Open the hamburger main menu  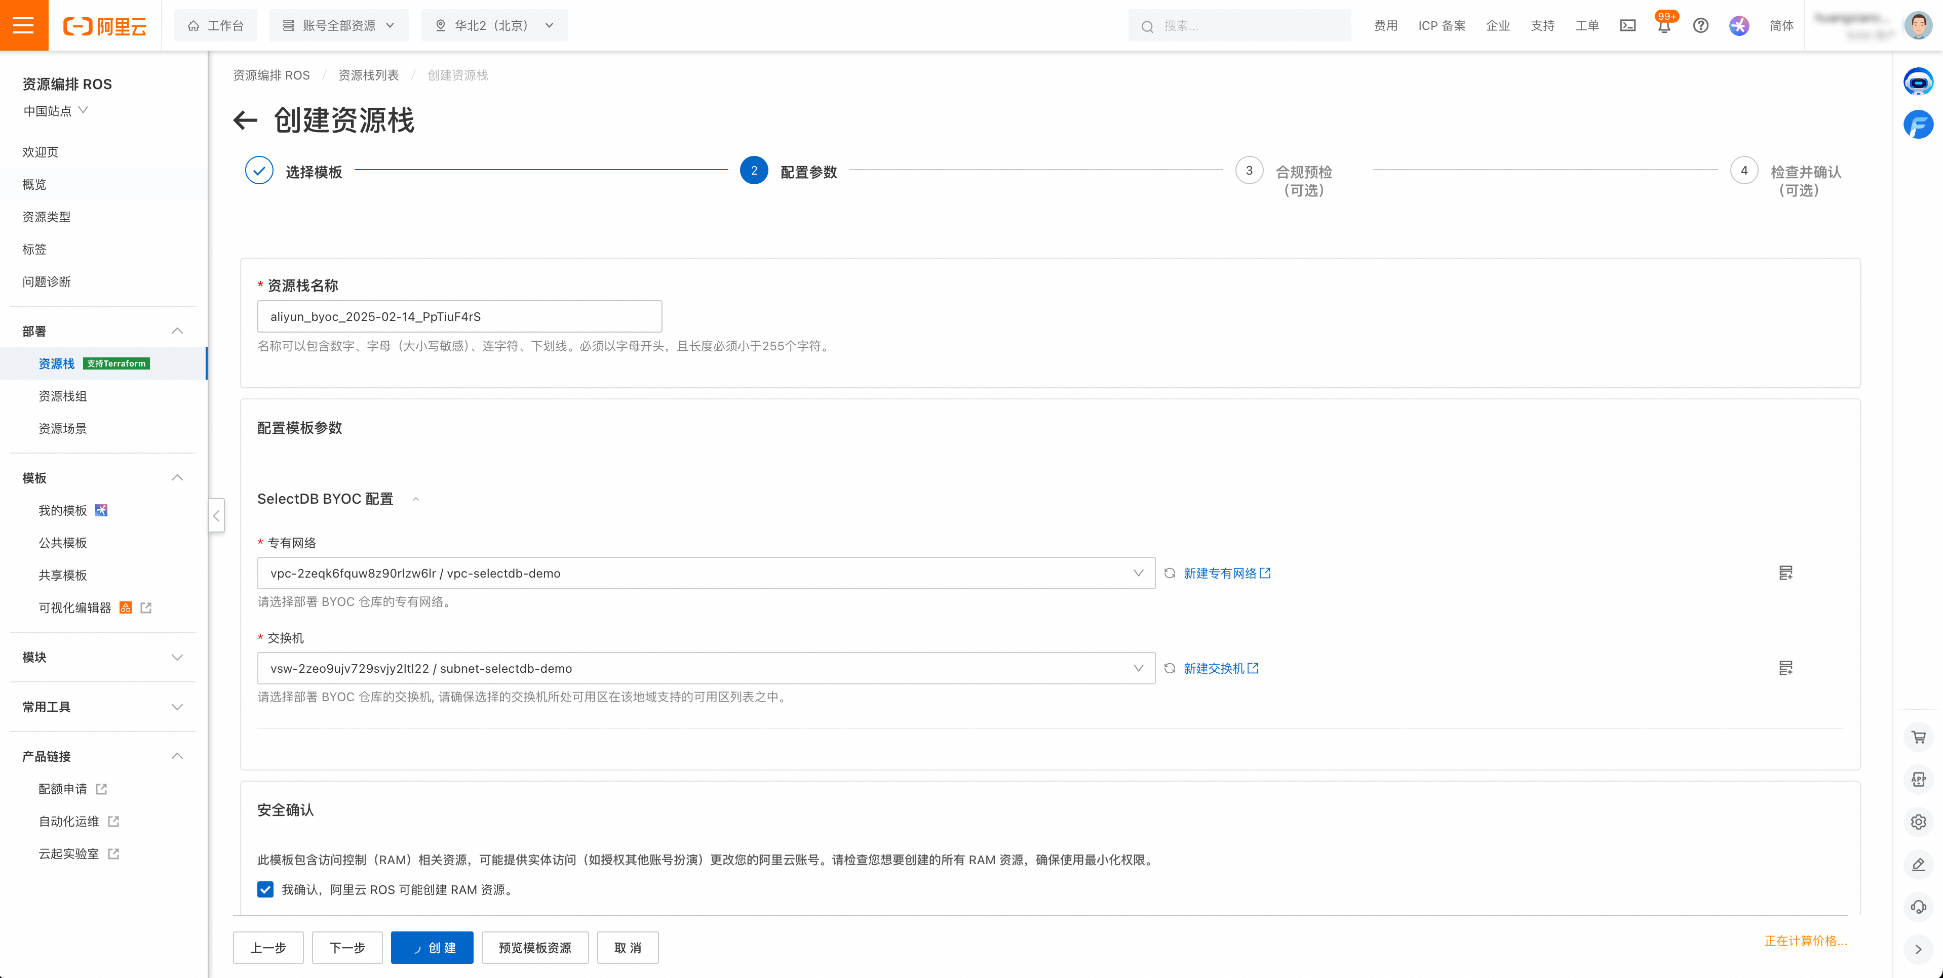pyautogui.click(x=24, y=25)
